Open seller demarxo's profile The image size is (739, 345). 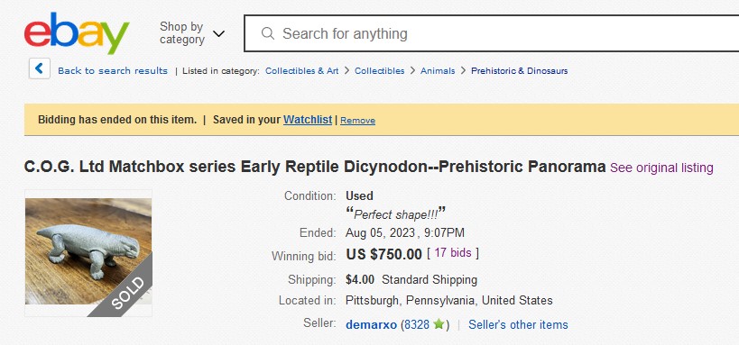[x=372, y=325]
